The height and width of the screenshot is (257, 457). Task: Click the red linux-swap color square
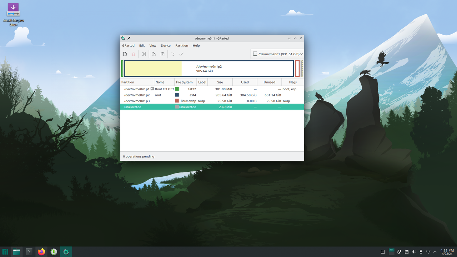coord(177,101)
